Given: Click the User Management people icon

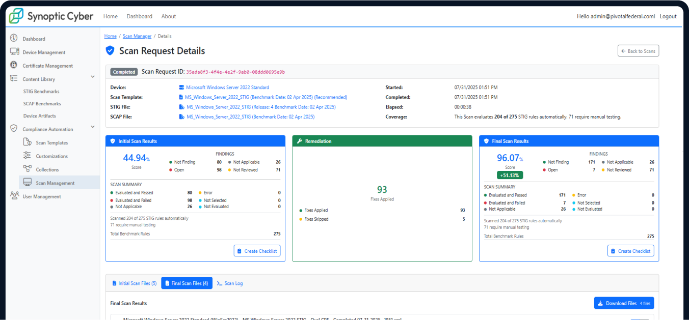Looking at the screenshot, I should [x=14, y=196].
